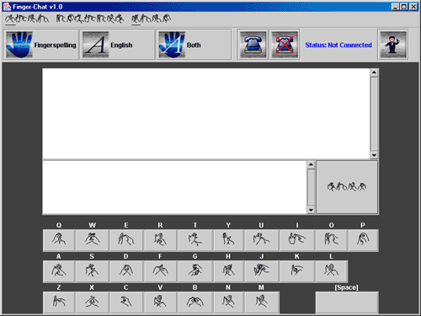Open the third fingerspelled menu in menu bar
The height and width of the screenshot is (316, 421).
[151, 19]
